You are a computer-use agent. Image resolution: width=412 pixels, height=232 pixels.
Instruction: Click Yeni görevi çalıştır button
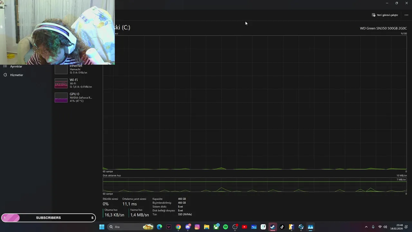[x=385, y=15]
